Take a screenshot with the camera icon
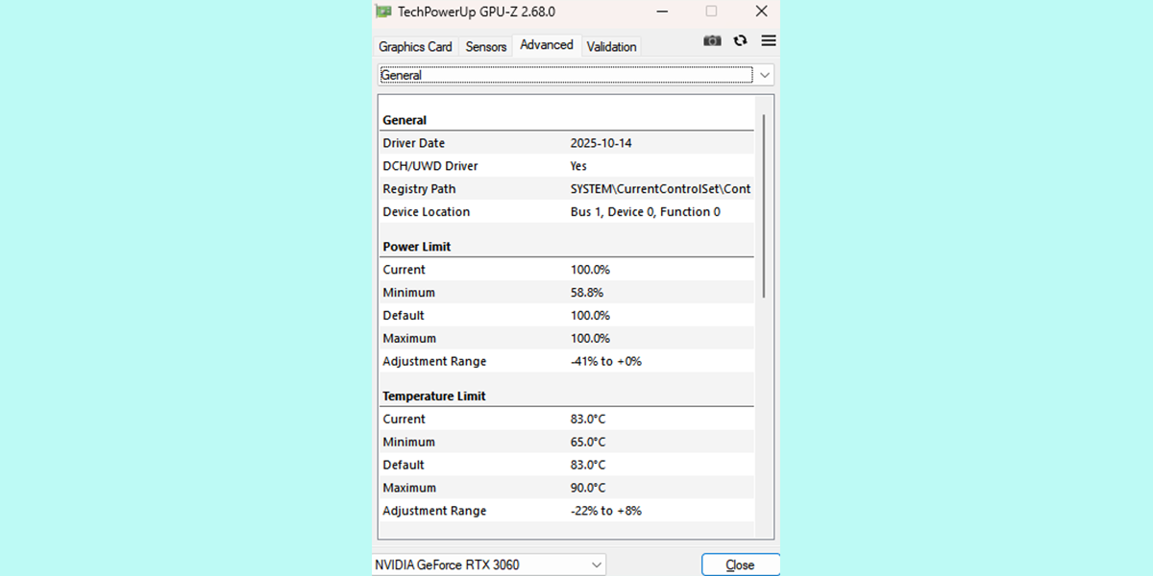Screen dimensions: 1153x576 pyautogui.click(x=712, y=40)
